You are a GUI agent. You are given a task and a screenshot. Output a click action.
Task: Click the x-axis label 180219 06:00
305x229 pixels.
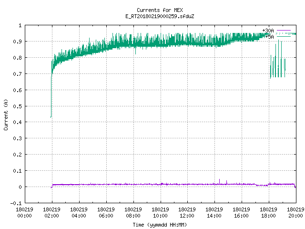point(106,212)
